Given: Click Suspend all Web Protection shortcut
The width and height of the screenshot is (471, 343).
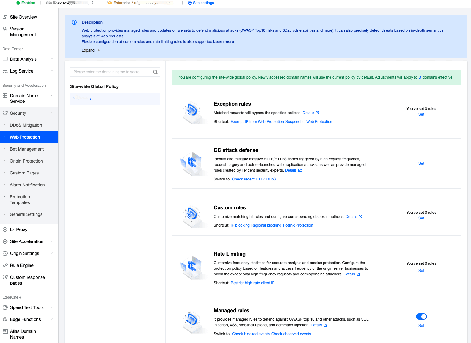Looking at the screenshot, I should (309, 122).
